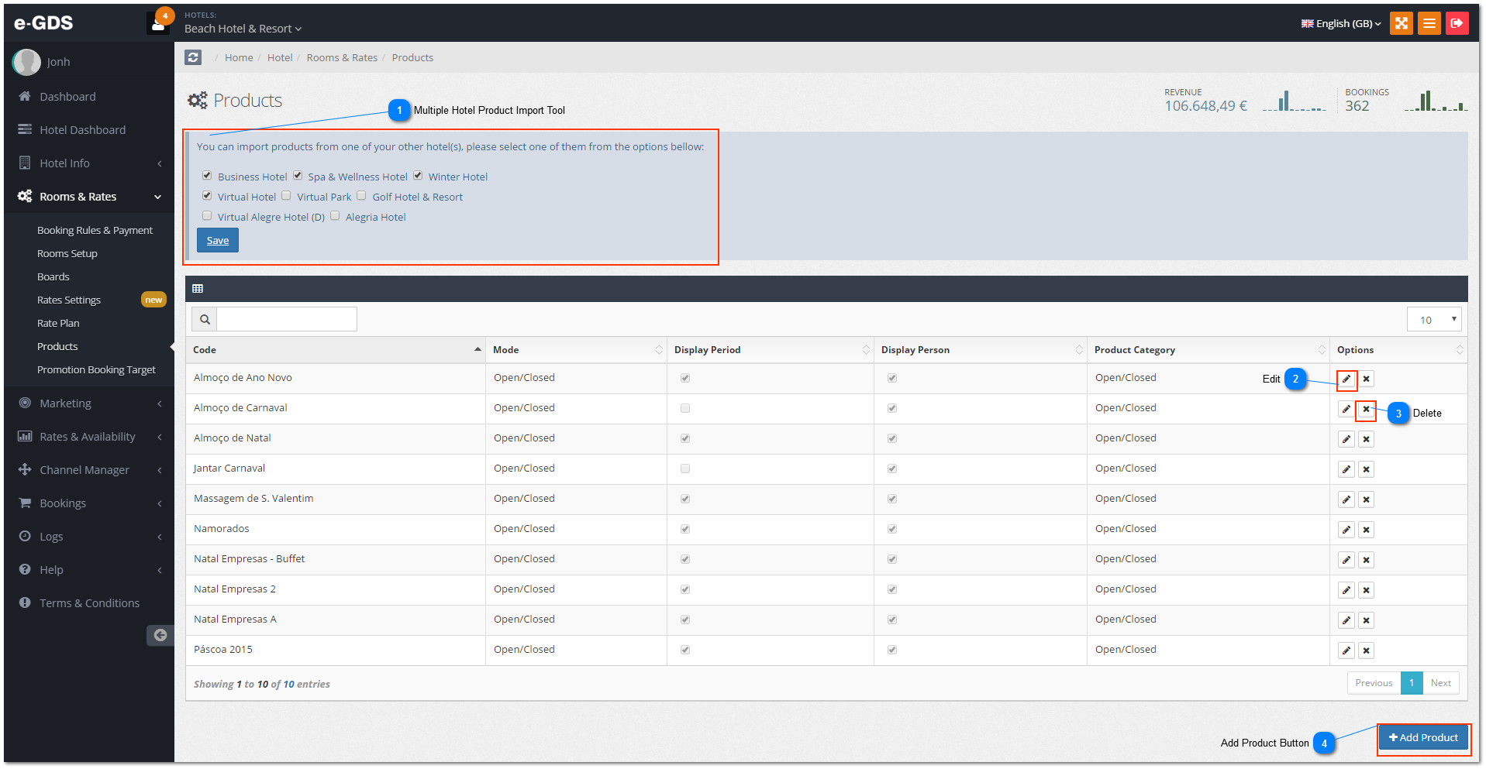This screenshot has width=1486, height=769.
Task: Click the Home breadcrumb link
Action: point(239,57)
